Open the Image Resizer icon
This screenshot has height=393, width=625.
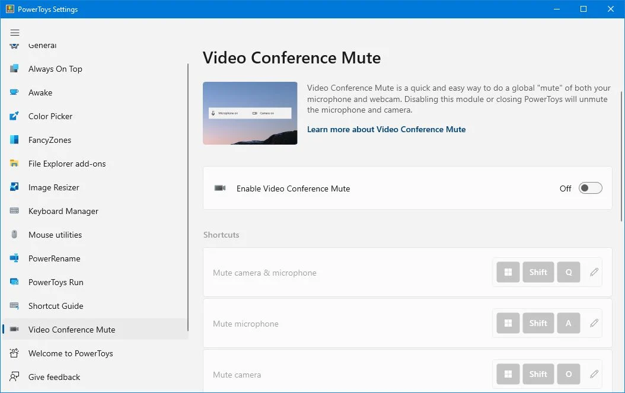pos(14,187)
